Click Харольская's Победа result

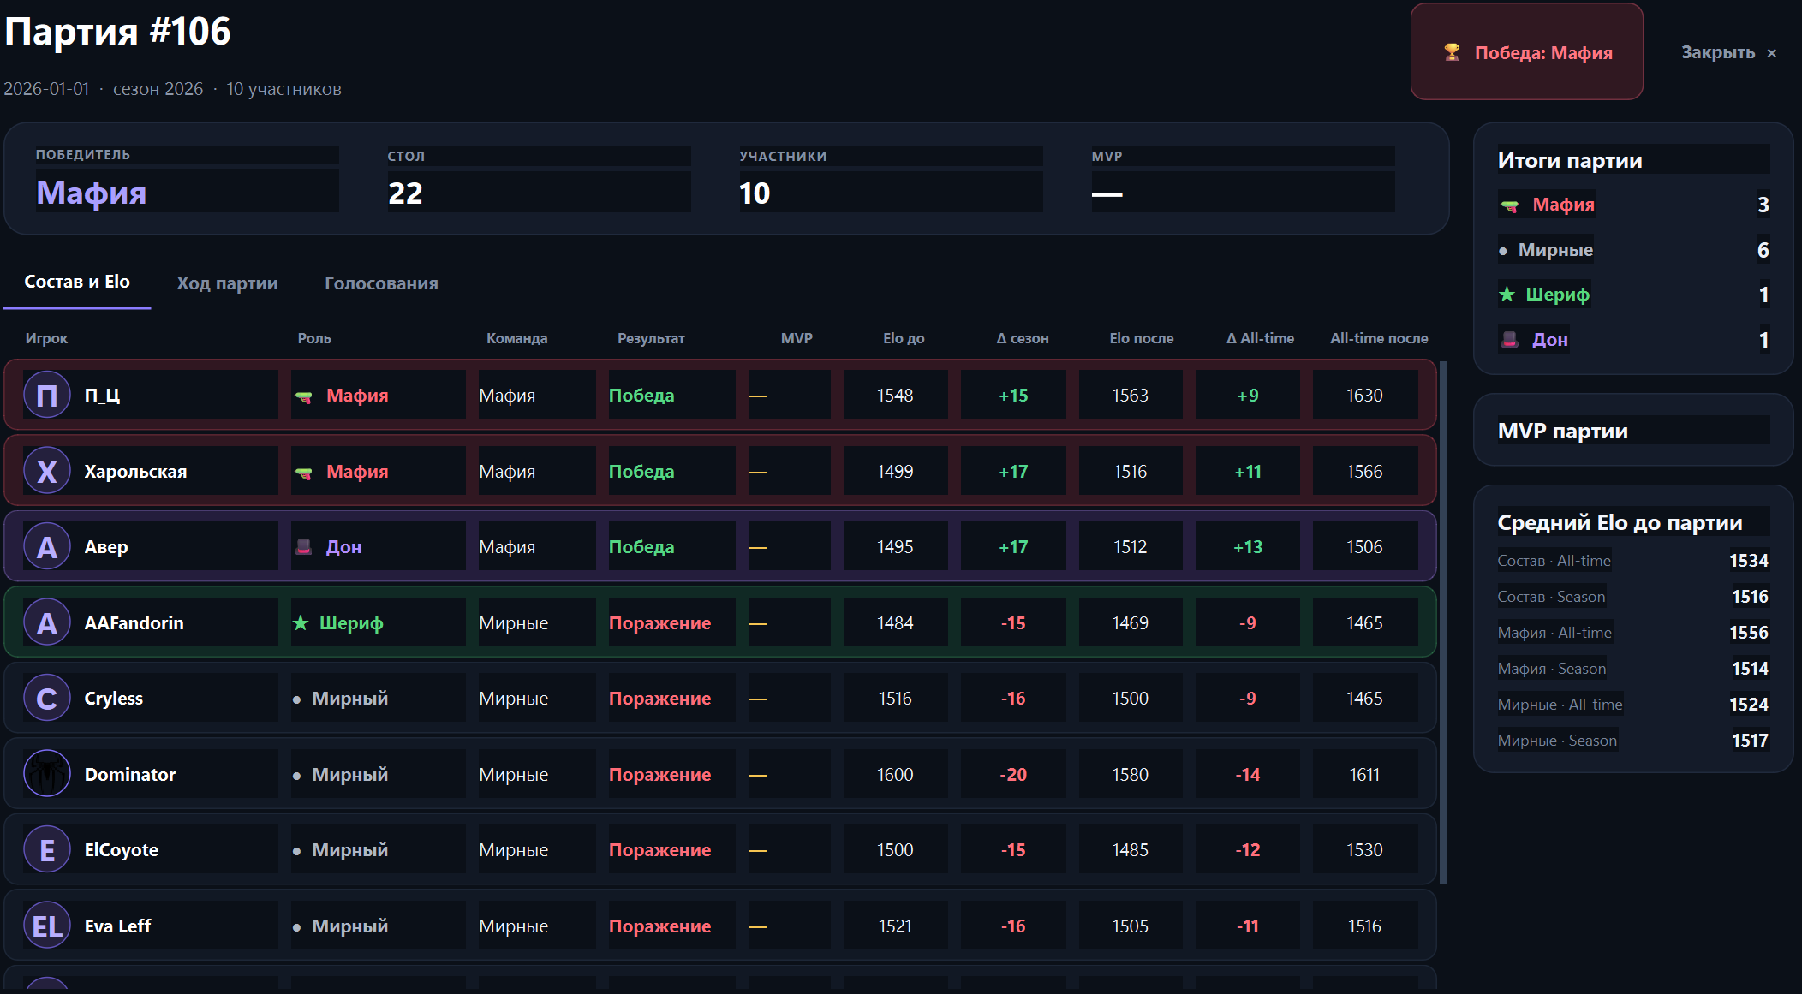tap(641, 471)
